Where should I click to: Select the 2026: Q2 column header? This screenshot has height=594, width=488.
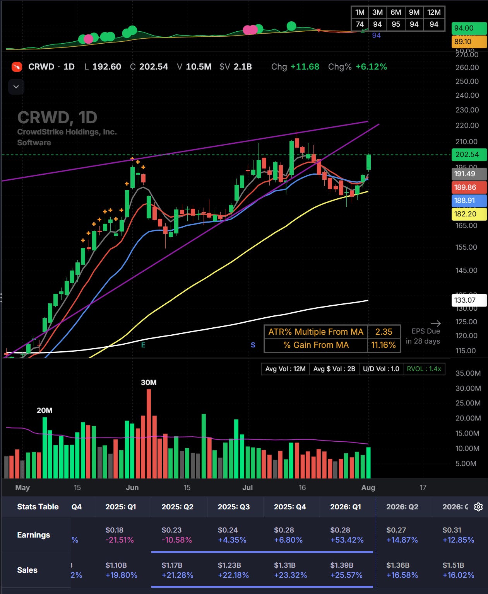(x=402, y=507)
